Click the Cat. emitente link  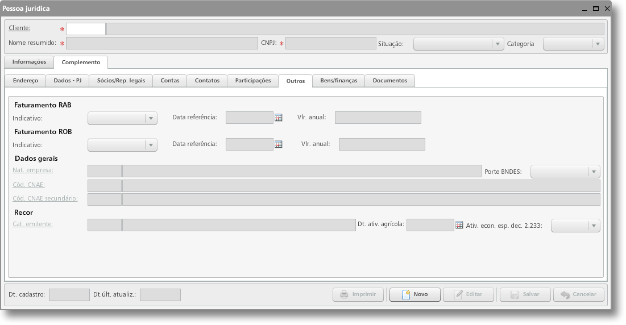click(32, 224)
